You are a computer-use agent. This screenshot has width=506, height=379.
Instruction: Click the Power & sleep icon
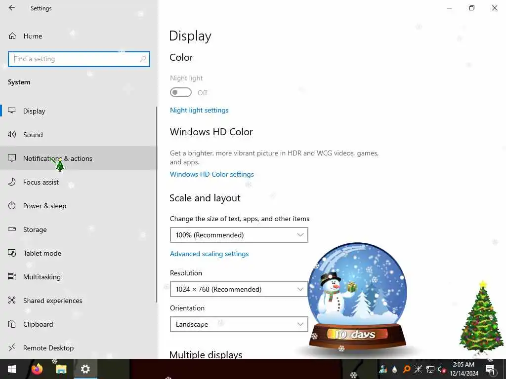point(12,206)
